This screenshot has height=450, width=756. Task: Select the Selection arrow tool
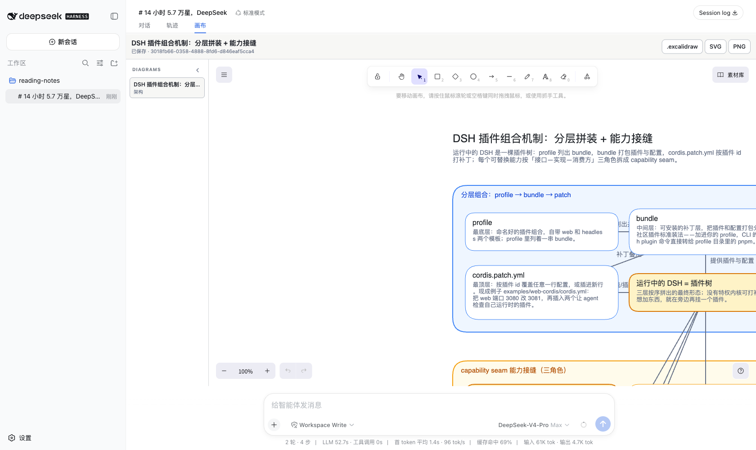(x=419, y=76)
